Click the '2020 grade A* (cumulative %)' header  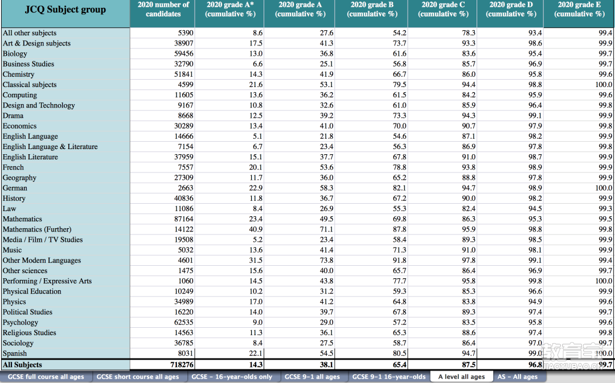(x=230, y=14)
